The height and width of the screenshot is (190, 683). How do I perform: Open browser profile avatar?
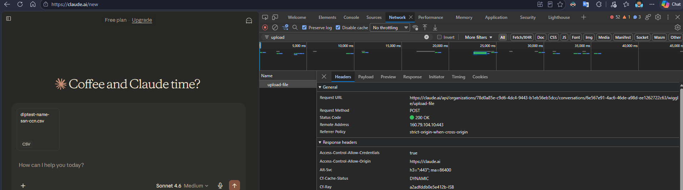639,4
